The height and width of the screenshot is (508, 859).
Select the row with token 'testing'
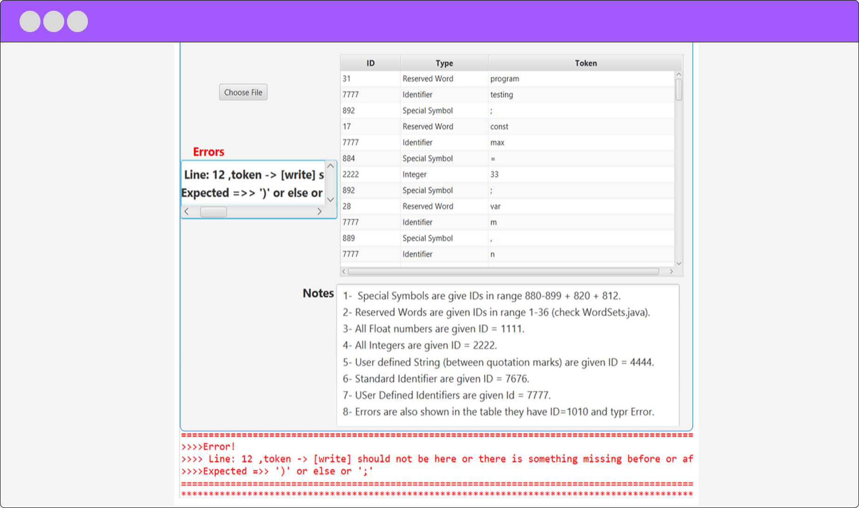[x=507, y=94]
